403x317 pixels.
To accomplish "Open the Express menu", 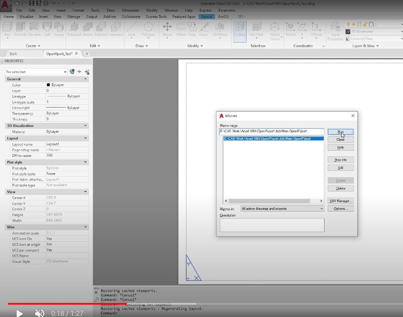I will (x=205, y=10).
